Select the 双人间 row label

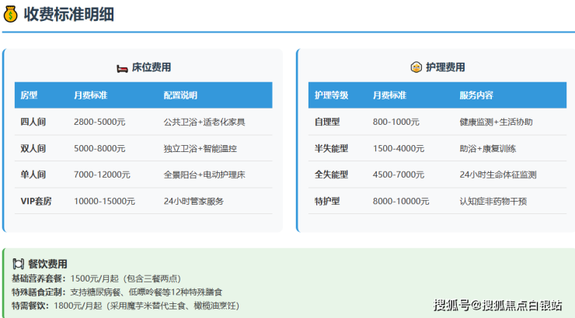point(33,149)
